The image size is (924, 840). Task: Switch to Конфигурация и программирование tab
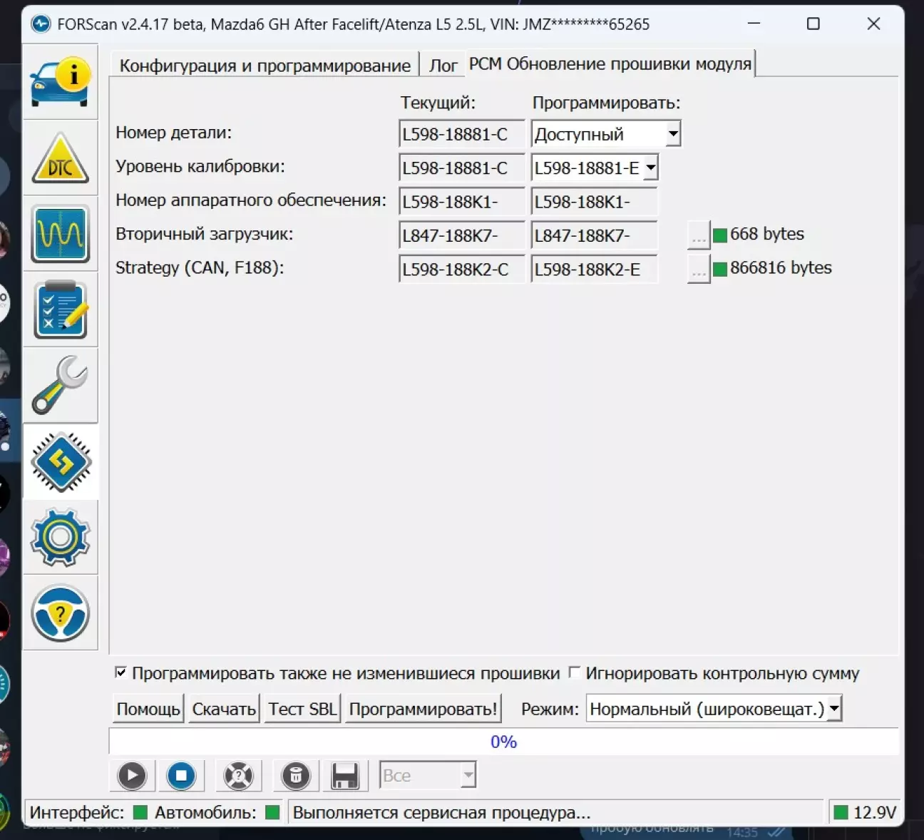[265, 66]
